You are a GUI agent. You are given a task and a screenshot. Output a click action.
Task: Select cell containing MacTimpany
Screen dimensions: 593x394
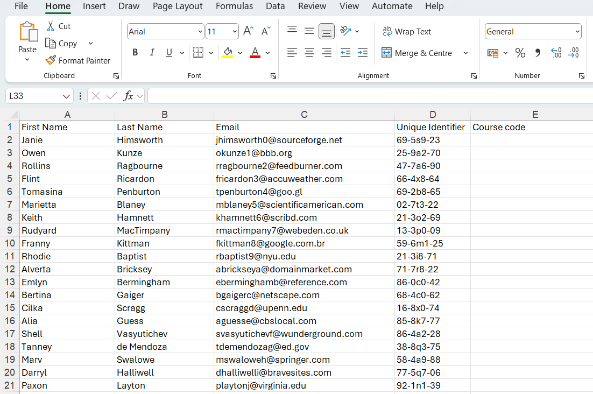[x=164, y=230]
